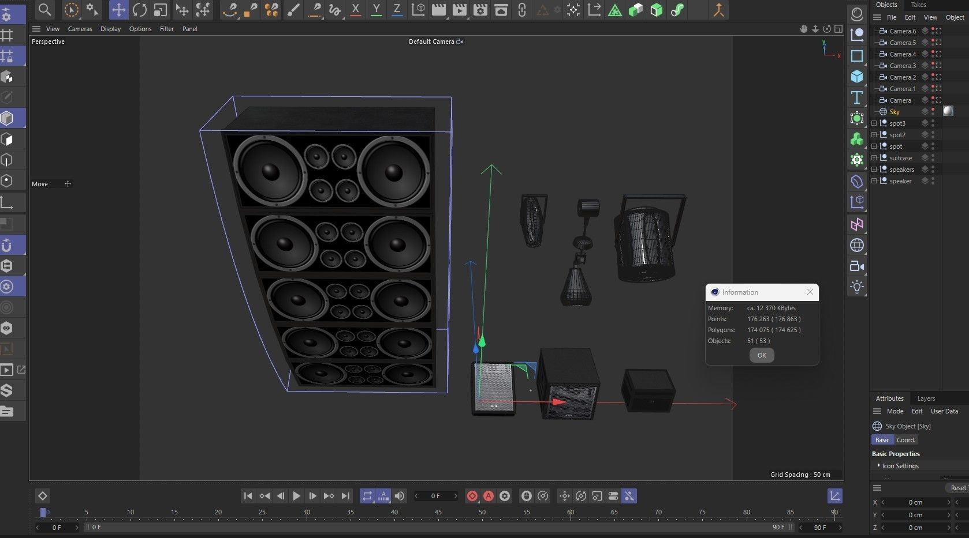Toggle sound playback speaker button
The width and height of the screenshot is (969, 538).
click(400, 496)
